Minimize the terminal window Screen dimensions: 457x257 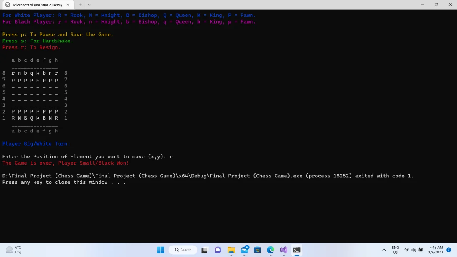(x=422, y=5)
